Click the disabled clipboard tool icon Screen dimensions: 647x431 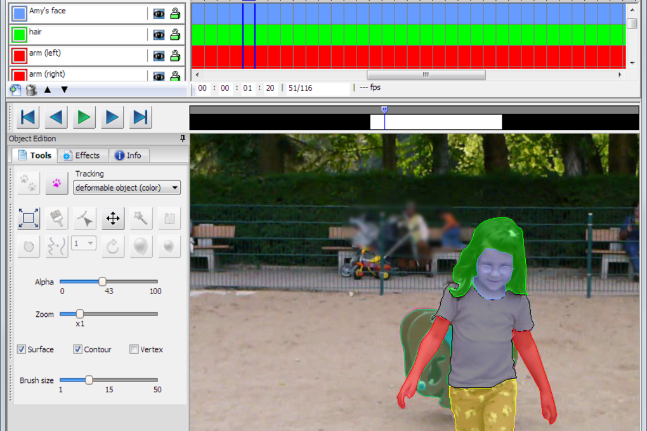coord(169,218)
